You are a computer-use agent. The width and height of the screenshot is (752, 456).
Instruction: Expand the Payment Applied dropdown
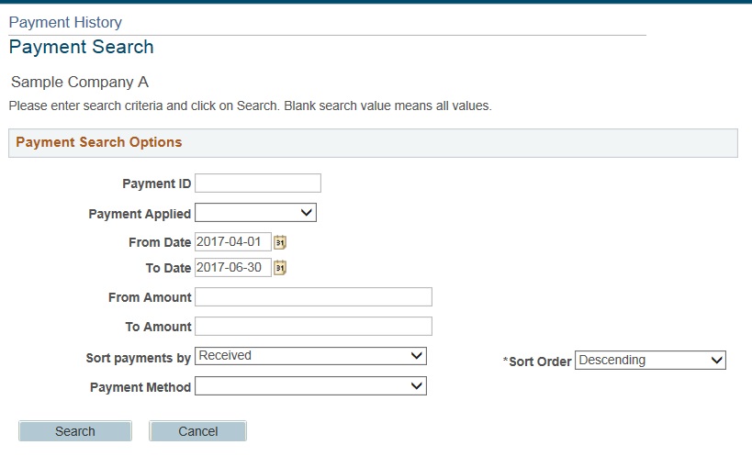point(255,213)
